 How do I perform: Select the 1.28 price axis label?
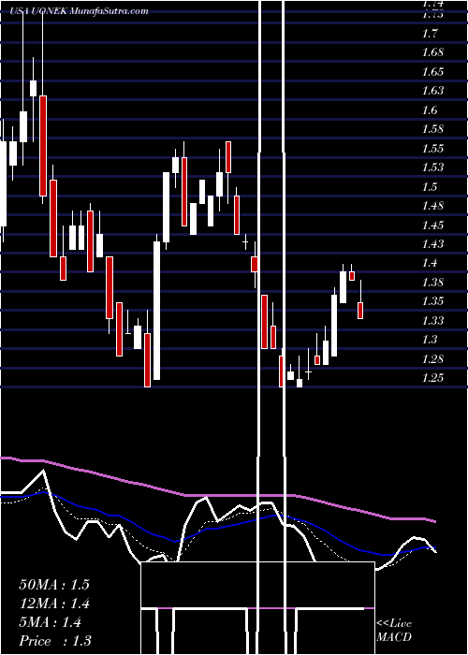(432, 358)
